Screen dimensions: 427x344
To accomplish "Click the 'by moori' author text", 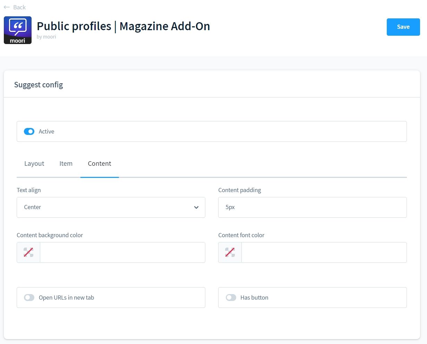I will coord(46,37).
